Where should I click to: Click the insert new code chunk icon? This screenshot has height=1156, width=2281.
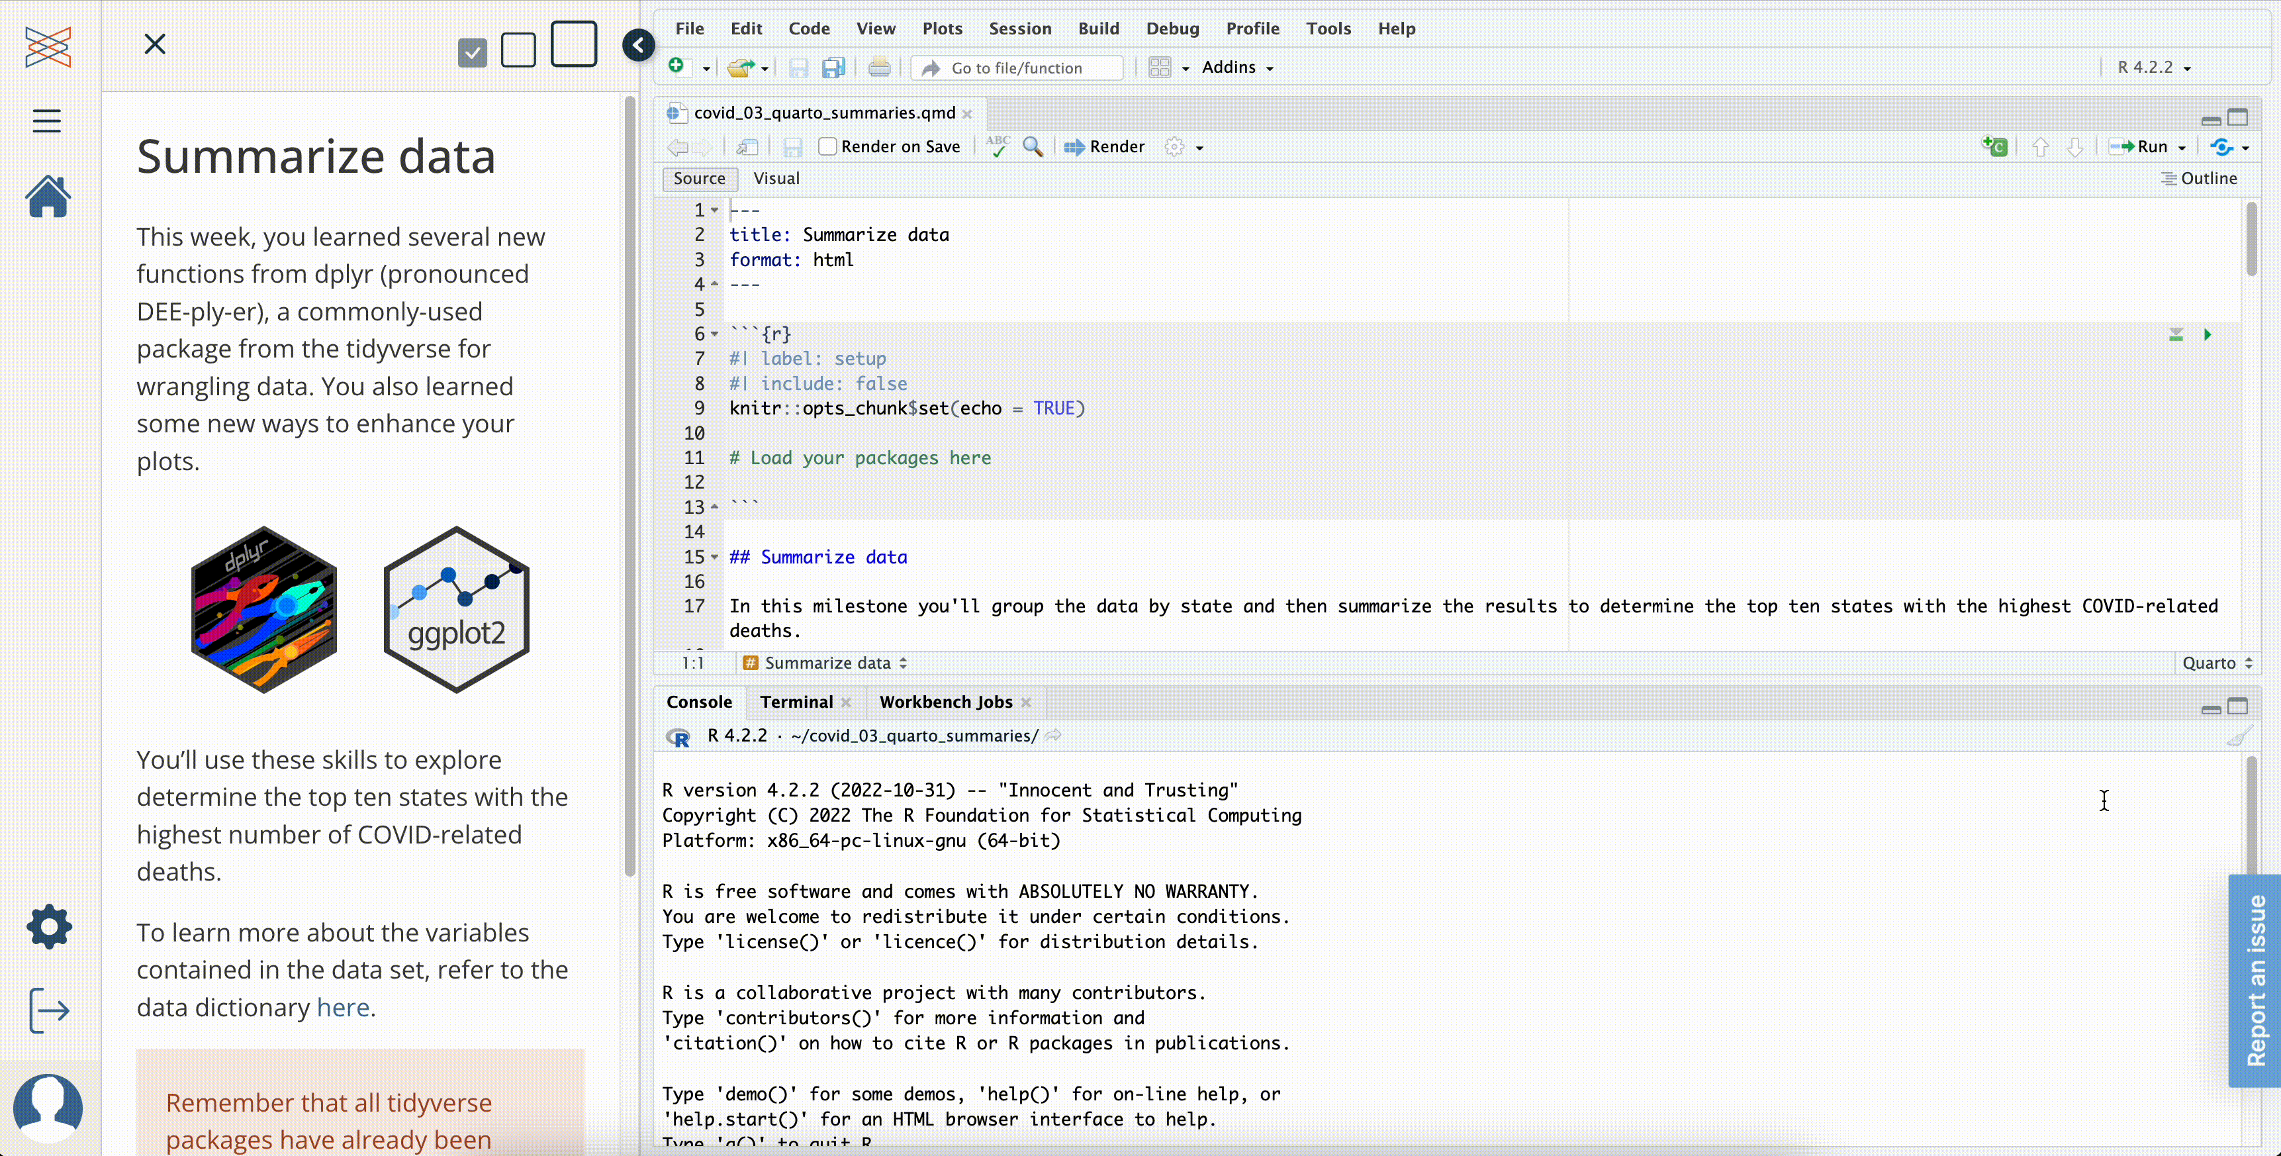tap(1994, 147)
